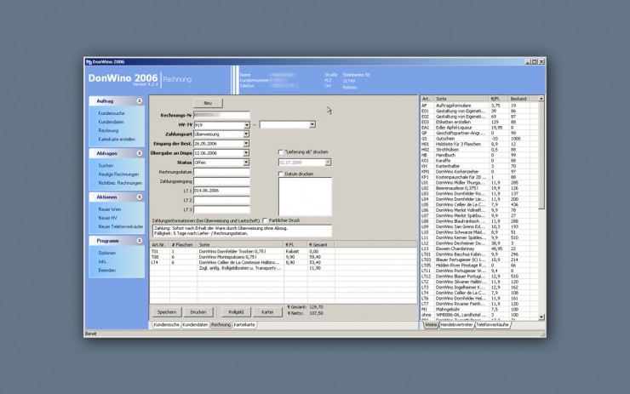This screenshot has height=394, width=630.
Task: Open the Eingang der Best. date dropdown
Action: click(x=246, y=144)
